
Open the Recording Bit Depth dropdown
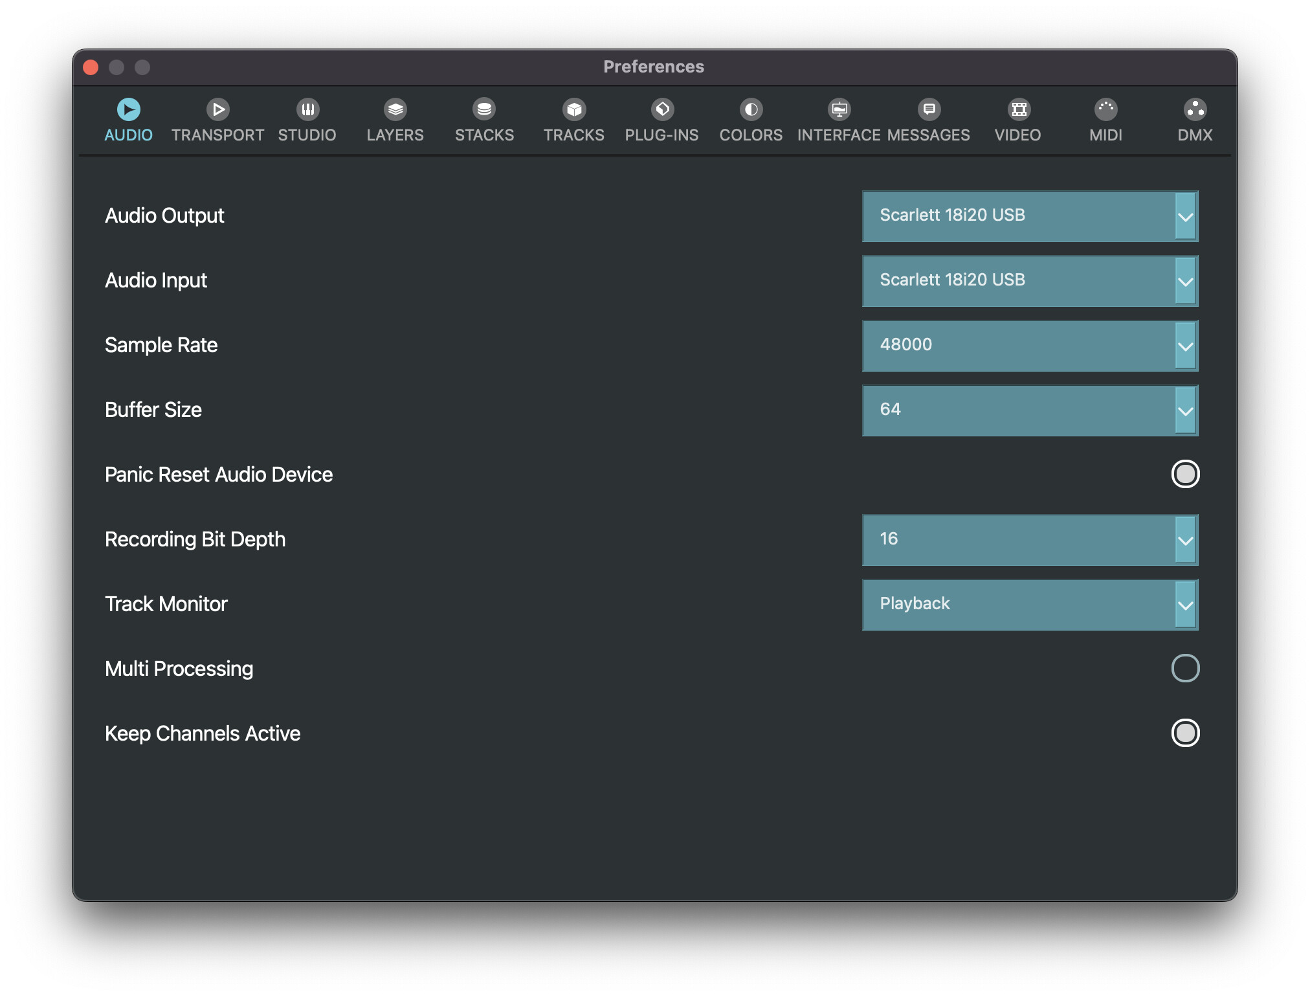[1030, 540]
